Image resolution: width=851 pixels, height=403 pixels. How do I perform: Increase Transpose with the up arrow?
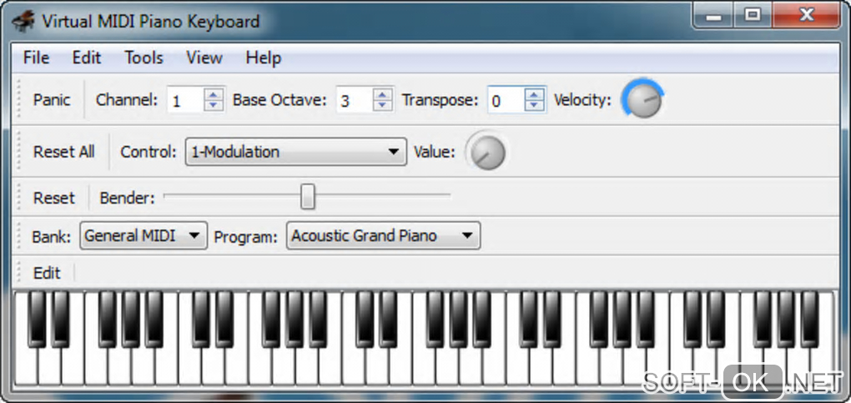click(x=535, y=94)
